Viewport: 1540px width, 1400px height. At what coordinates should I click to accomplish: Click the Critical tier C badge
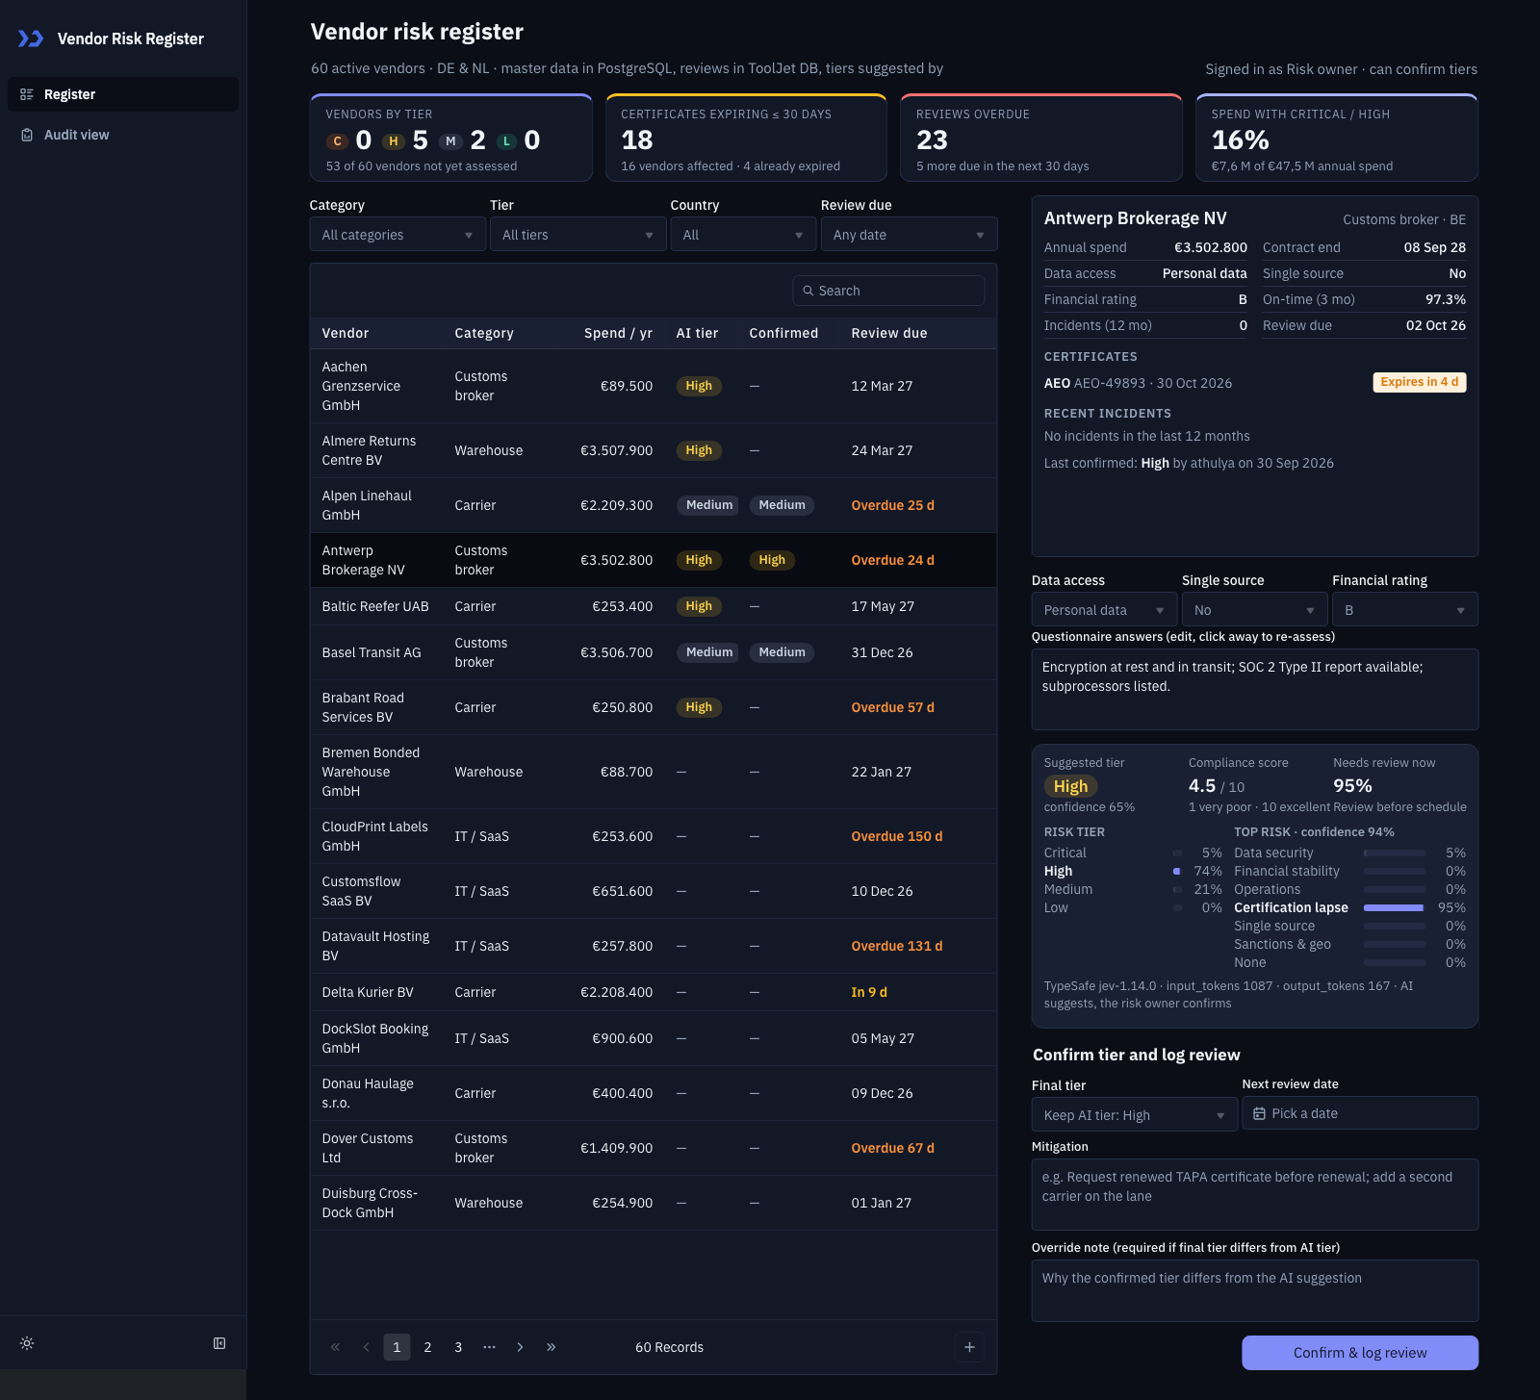pyautogui.click(x=337, y=141)
